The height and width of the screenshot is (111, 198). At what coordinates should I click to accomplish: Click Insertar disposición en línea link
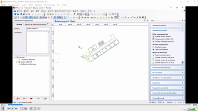click(x=165, y=63)
